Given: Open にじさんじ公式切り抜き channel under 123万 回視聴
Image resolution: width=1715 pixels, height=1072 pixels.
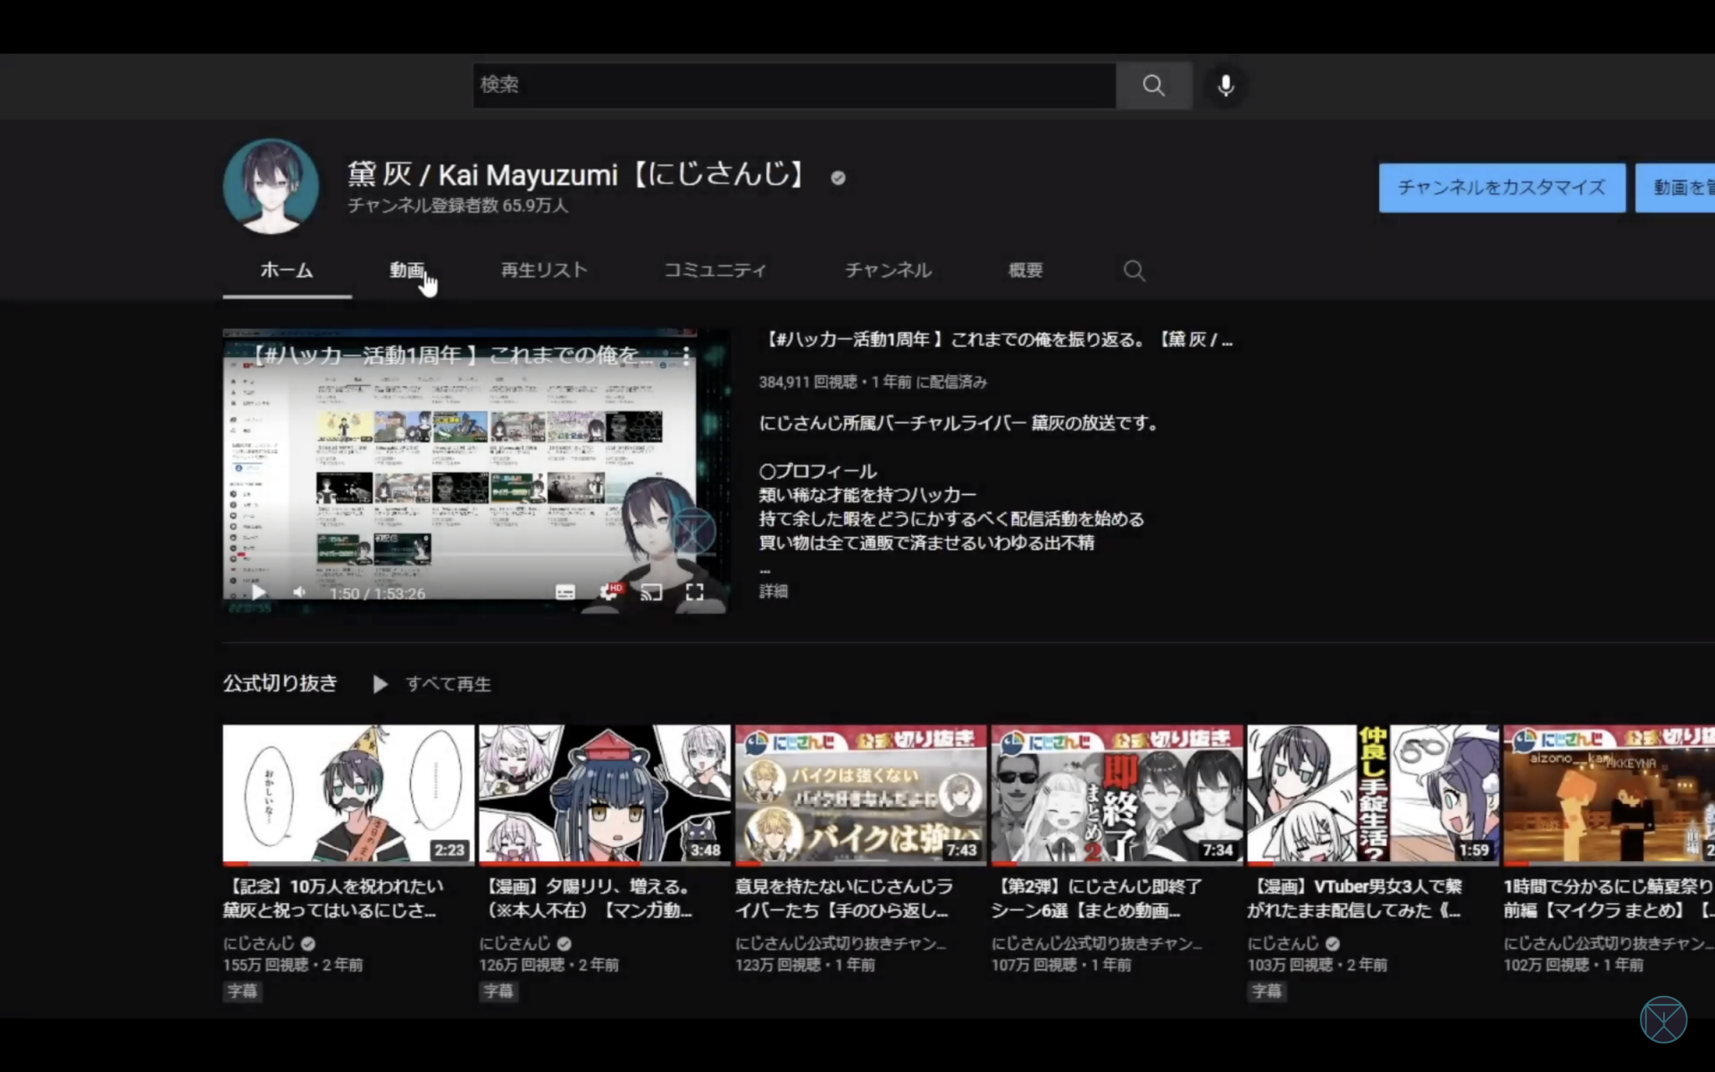Looking at the screenshot, I should point(841,943).
